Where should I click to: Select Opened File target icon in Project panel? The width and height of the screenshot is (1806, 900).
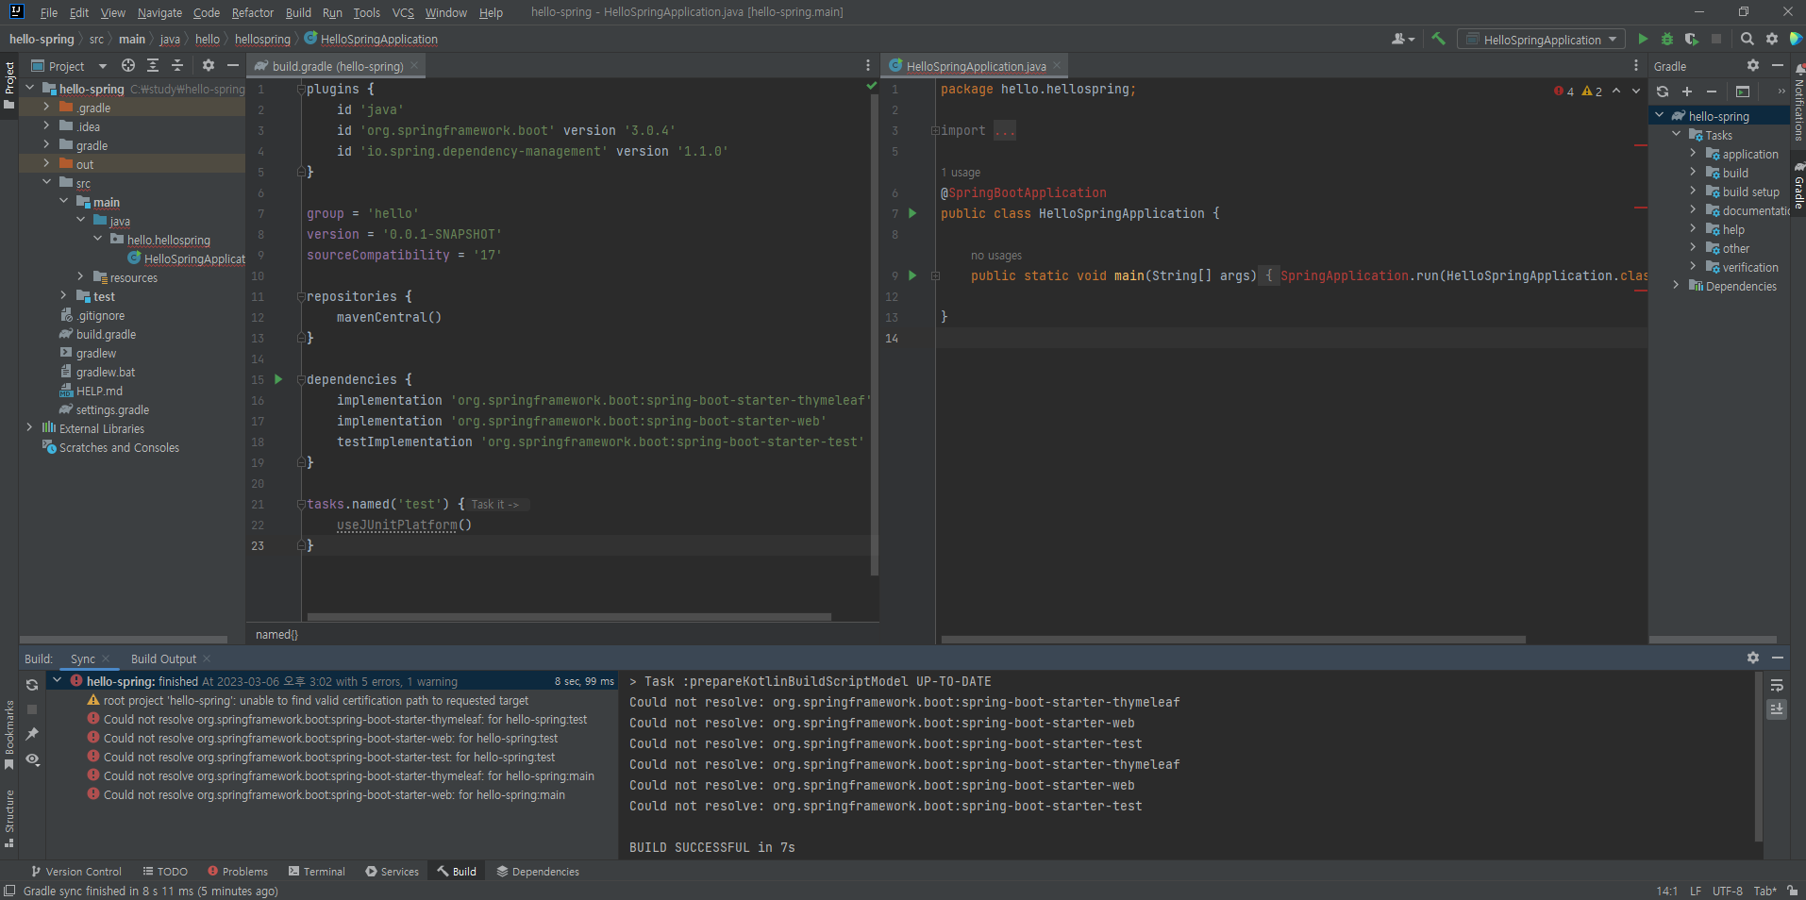pos(128,65)
